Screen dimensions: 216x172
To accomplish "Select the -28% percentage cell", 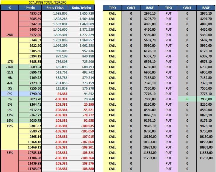I will coord(10,35).
